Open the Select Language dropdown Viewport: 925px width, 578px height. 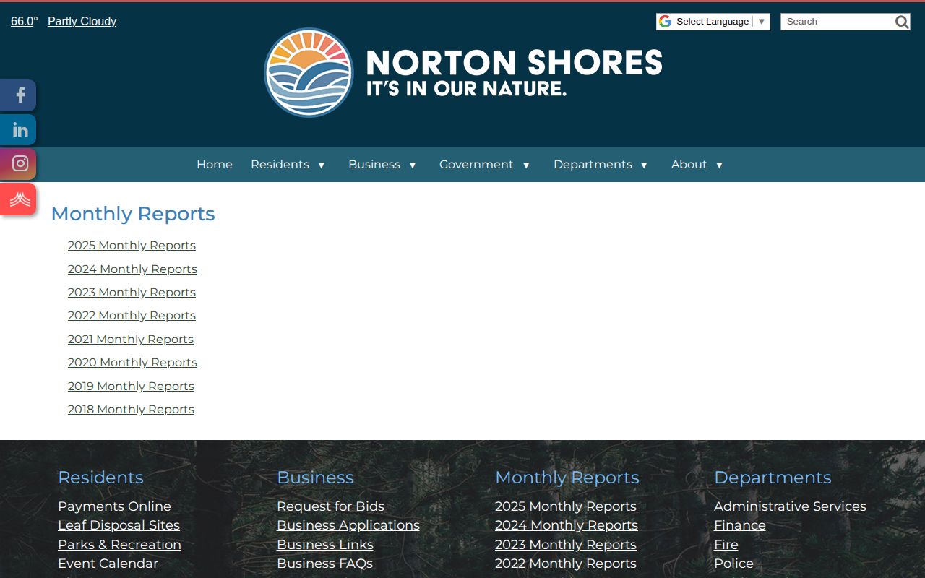[x=713, y=22]
